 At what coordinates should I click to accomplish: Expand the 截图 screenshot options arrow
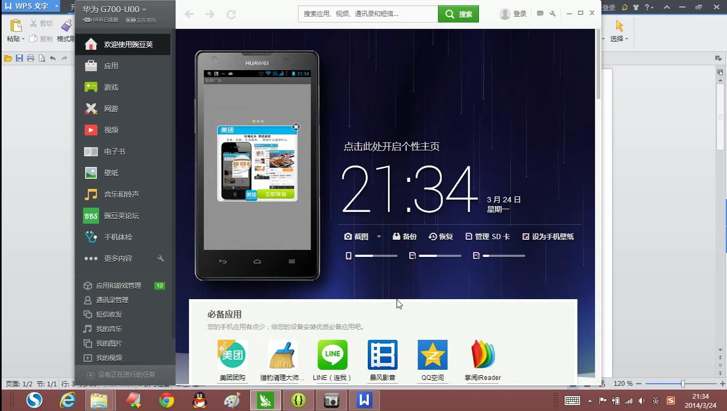click(379, 237)
